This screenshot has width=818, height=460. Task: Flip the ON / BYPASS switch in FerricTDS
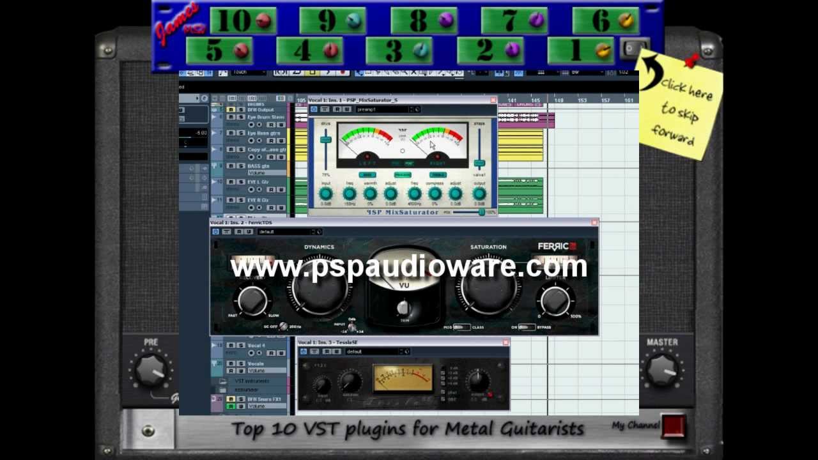[526, 327]
